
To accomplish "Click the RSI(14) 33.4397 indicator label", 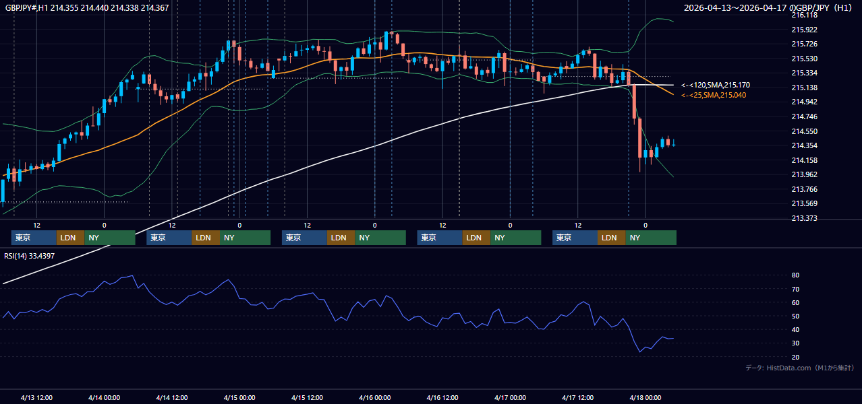I will point(30,256).
